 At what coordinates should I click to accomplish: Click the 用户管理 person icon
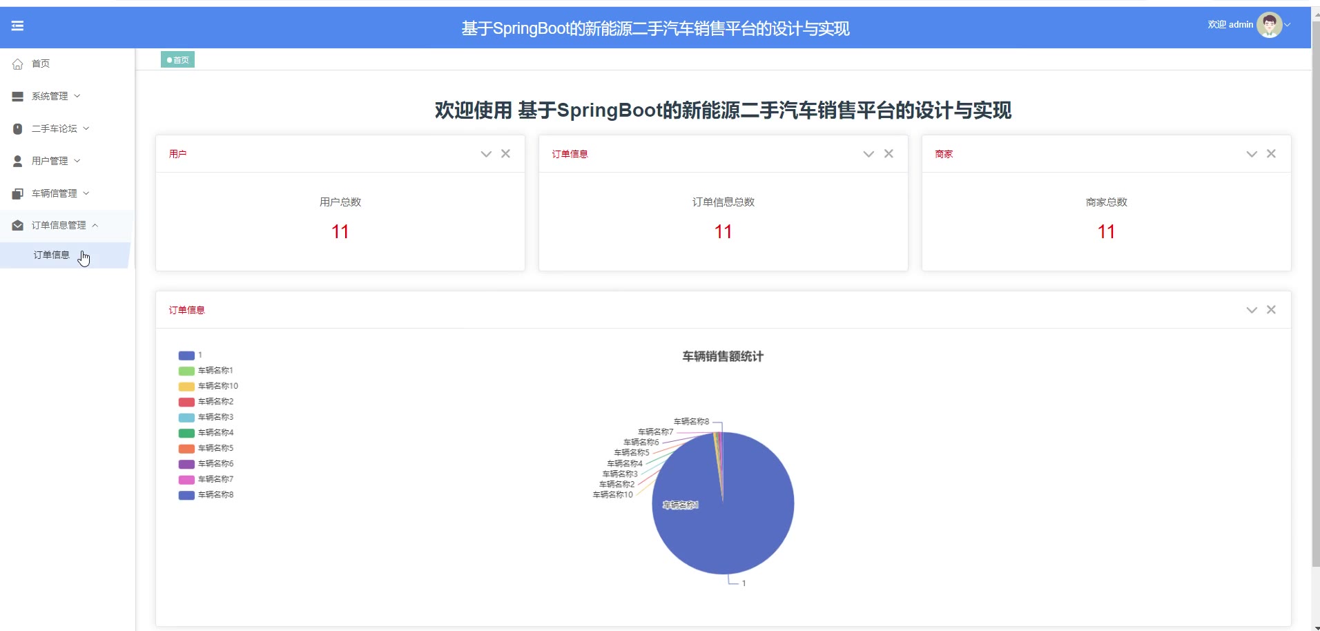[x=18, y=161]
